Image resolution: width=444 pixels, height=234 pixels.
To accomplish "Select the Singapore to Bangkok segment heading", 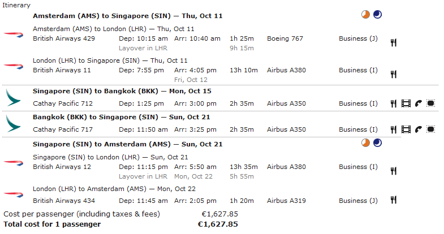I will (x=122, y=91).
